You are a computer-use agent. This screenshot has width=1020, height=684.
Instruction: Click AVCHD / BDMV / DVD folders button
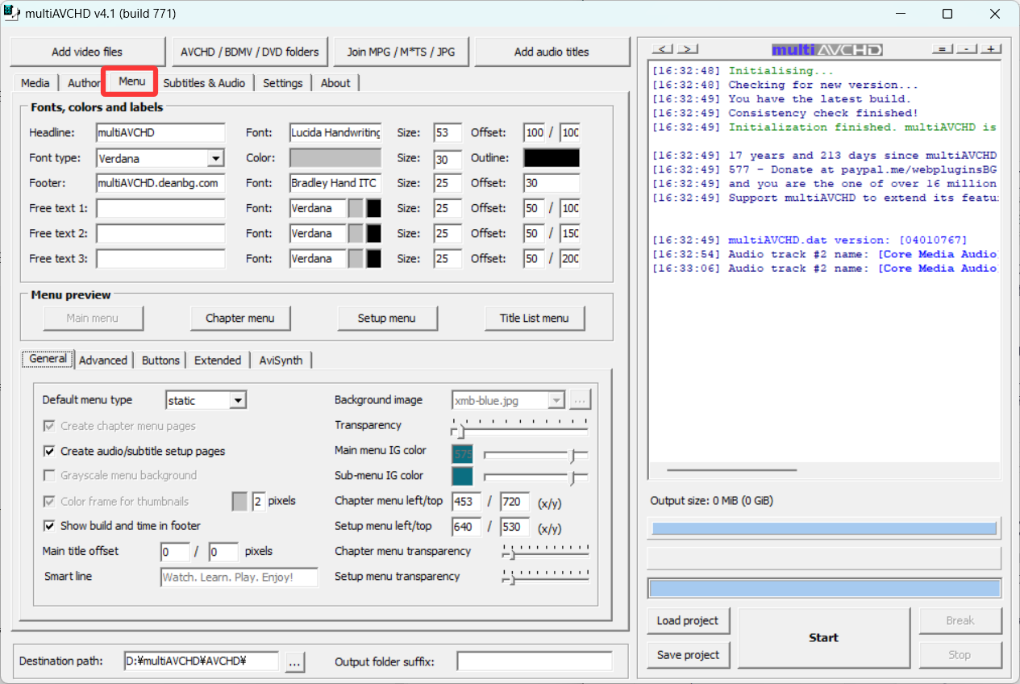click(x=249, y=52)
